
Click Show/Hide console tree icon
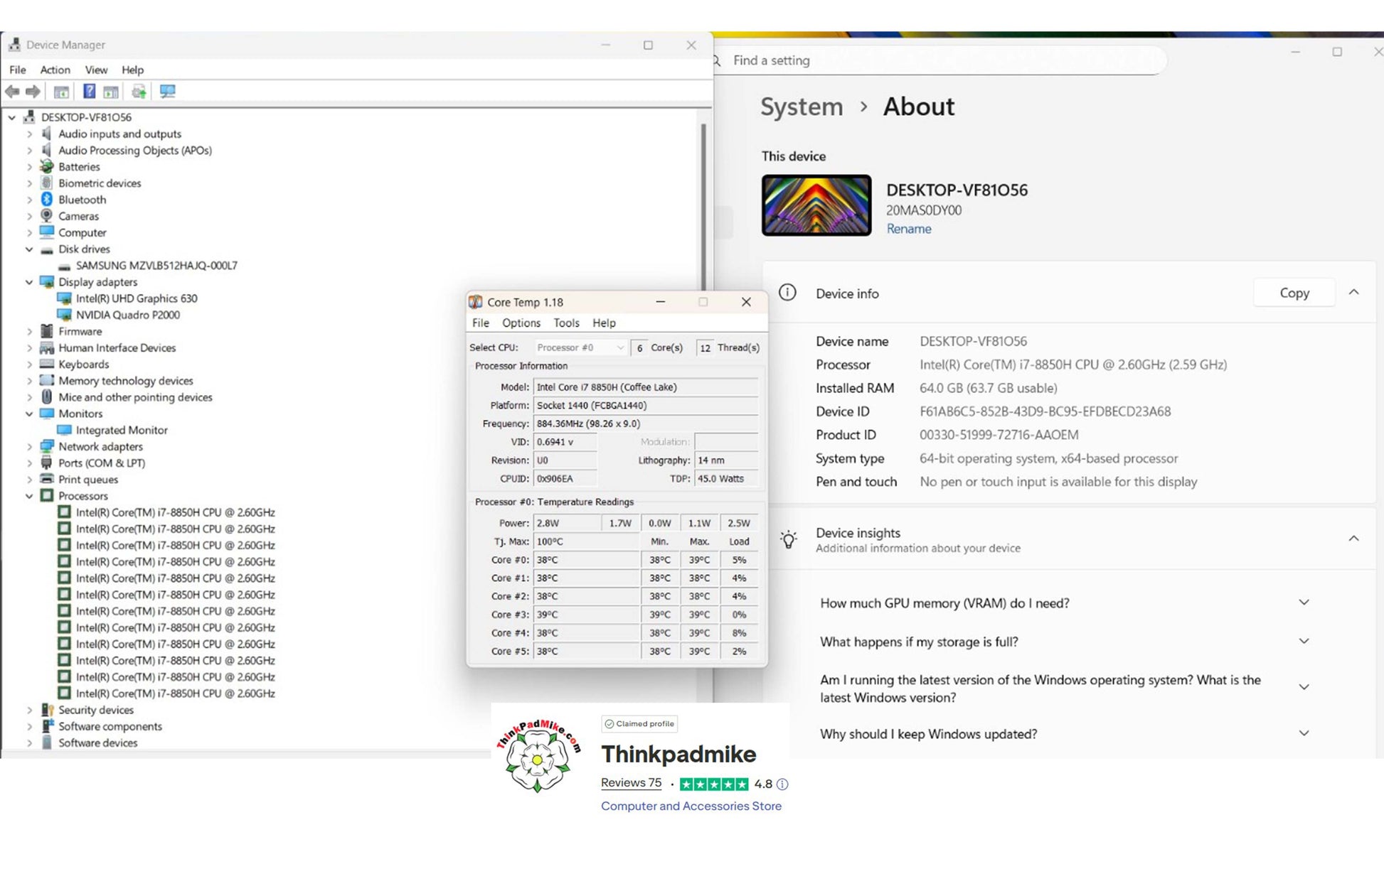(62, 92)
